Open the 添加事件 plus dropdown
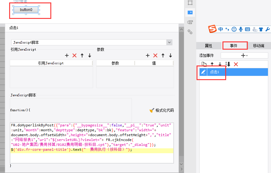271x173 pixels. pyautogui.click(x=244, y=55)
